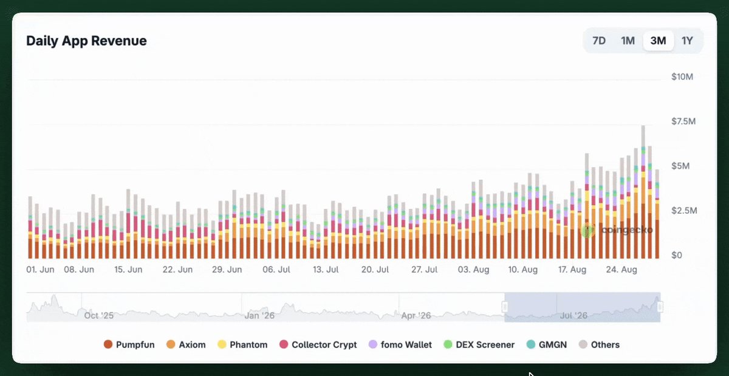
Task: Click the 24. Aug x-axis label
Action: (622, 269)
